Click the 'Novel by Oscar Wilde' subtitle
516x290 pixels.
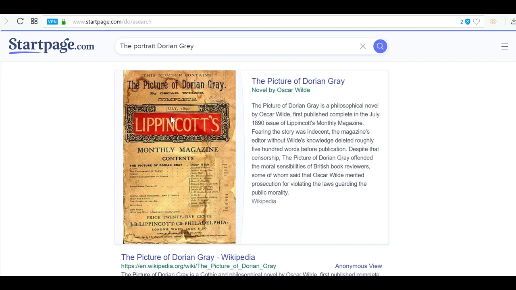point(281,90)
